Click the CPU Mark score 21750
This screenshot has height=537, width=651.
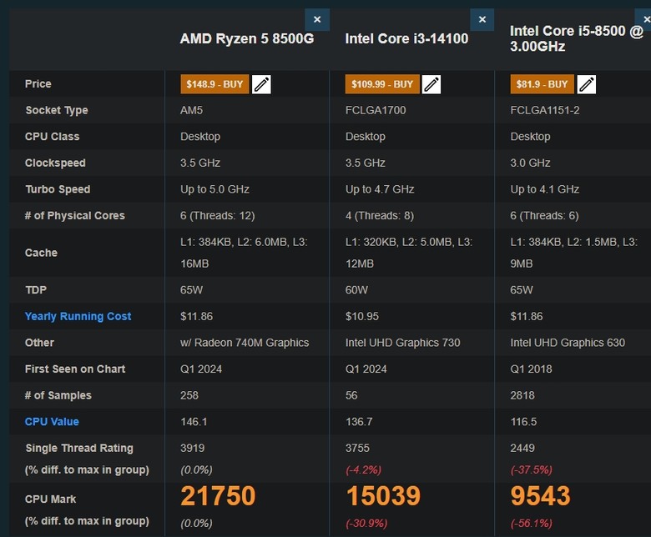pos(218,496)
